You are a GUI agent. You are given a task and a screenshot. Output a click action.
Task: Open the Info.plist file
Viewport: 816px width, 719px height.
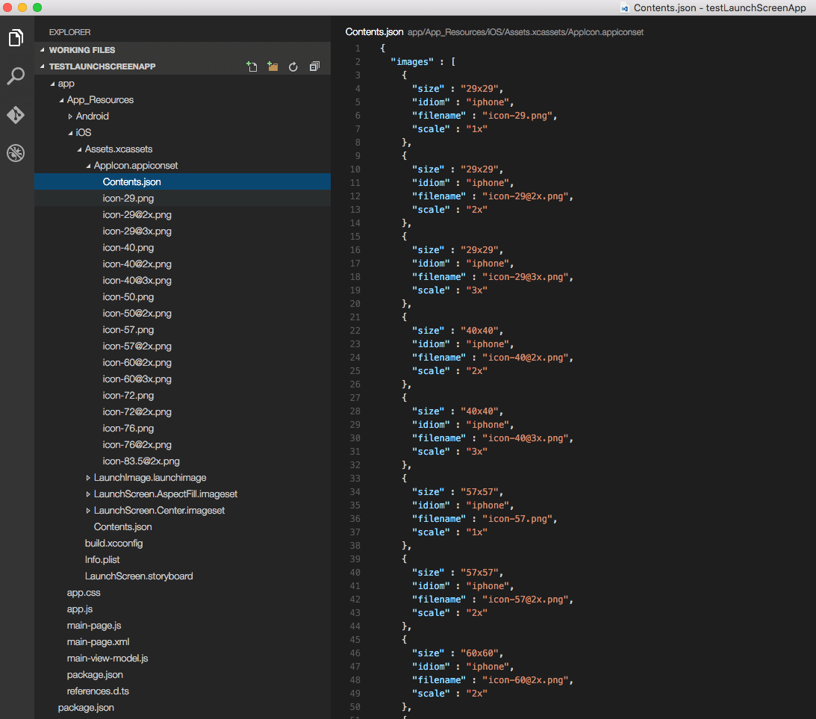[x=102, y=560]
